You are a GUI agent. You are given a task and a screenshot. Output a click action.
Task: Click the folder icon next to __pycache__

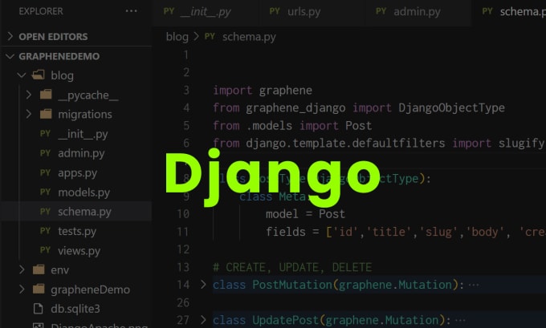pos(46,95)
